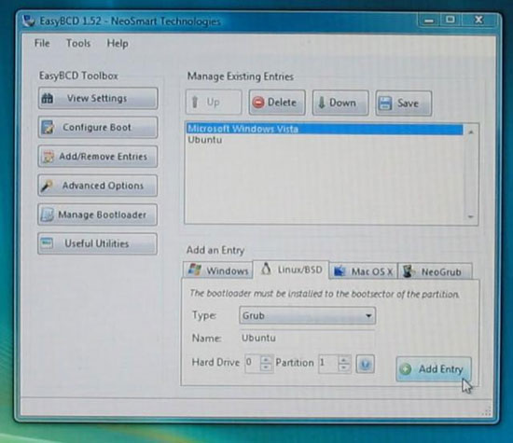
Task: Minimize the EasyBCD window
Action: 429,21
